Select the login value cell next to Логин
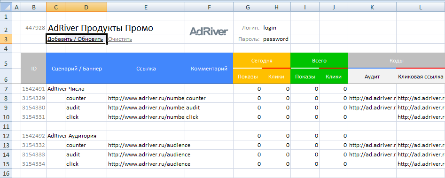 (x=276, y=28)
